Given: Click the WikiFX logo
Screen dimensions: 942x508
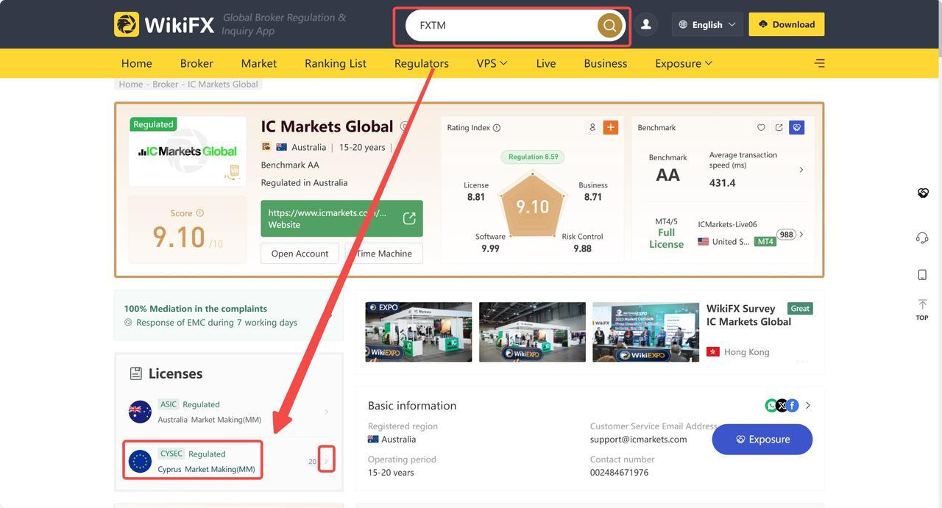Looking at the screenshot, I should click(x=164, y=24).
